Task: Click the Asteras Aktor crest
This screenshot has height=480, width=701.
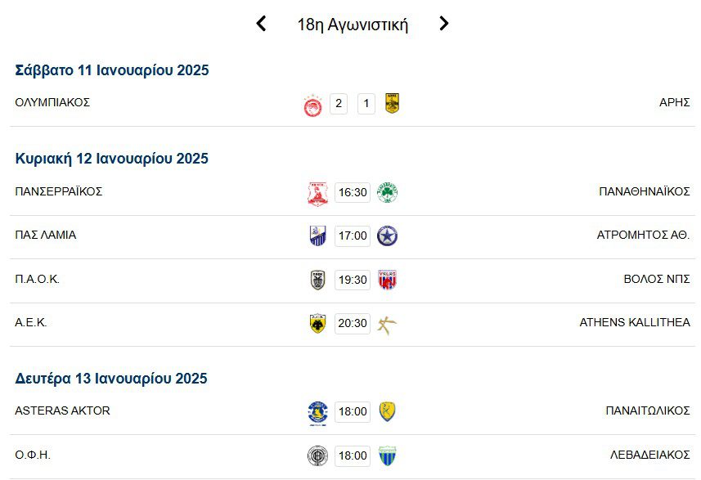Action: click(x=317, y=412)
